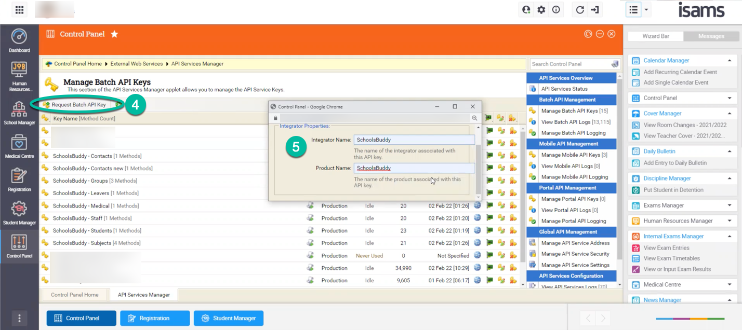742x330 pixels.
Task: Open the list view dropdown arrow
Action: tap(646, 10)
